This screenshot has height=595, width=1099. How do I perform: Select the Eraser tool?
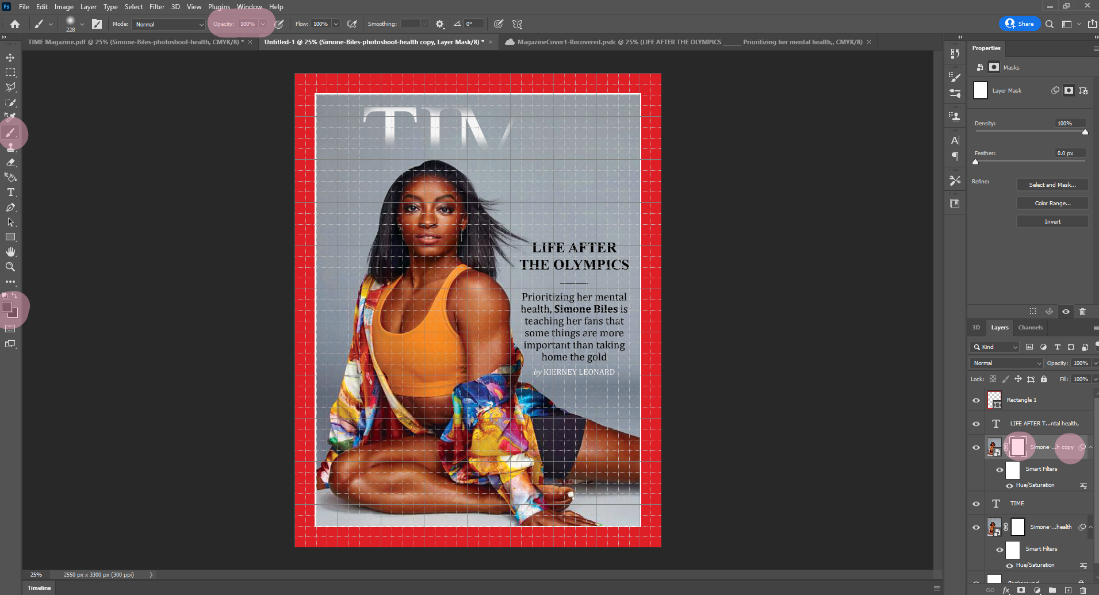(x=10, y=163)
